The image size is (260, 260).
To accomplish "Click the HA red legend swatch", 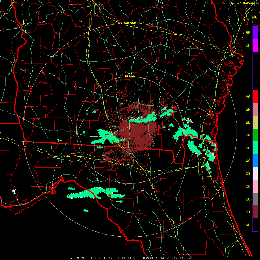I will (255, 96).
